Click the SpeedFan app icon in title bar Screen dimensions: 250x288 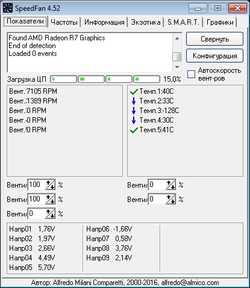[8, 8]
